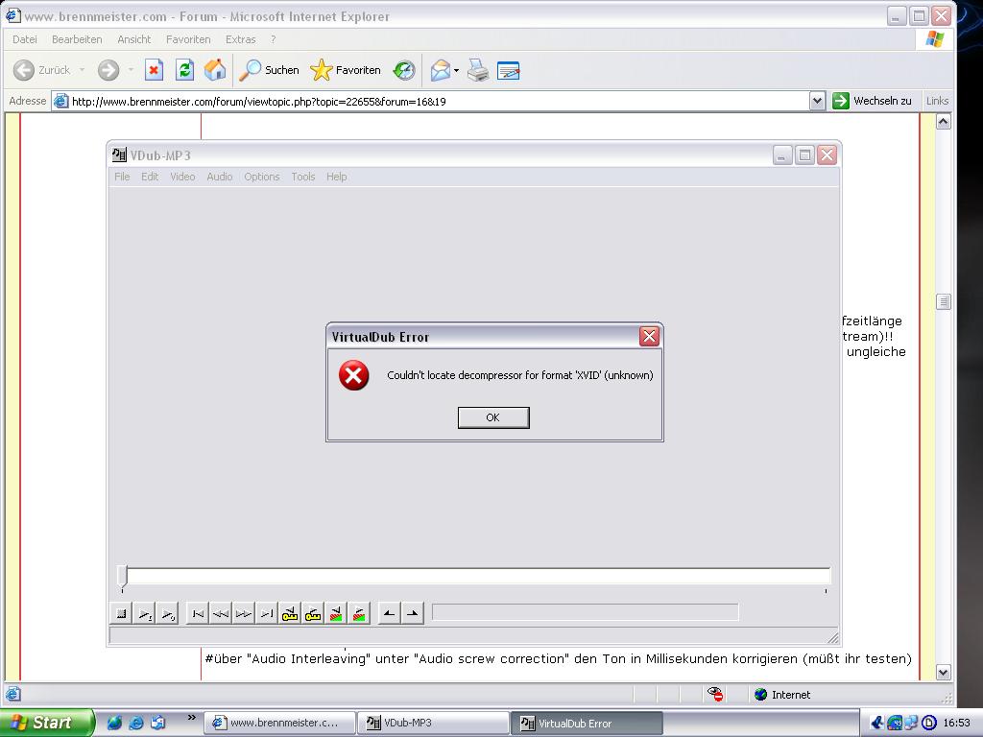Jump to the end of the video
The height and width of the screenshot is (737, 983).
click(267, 613)
